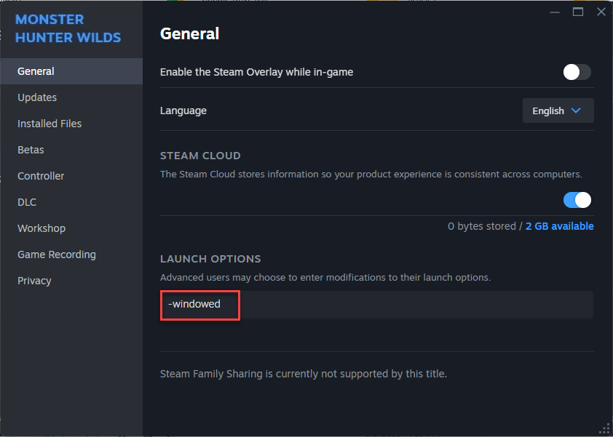Screen dimensions: 613x437
Task: Maximize the properties window
Action: [x=578, y=12]
